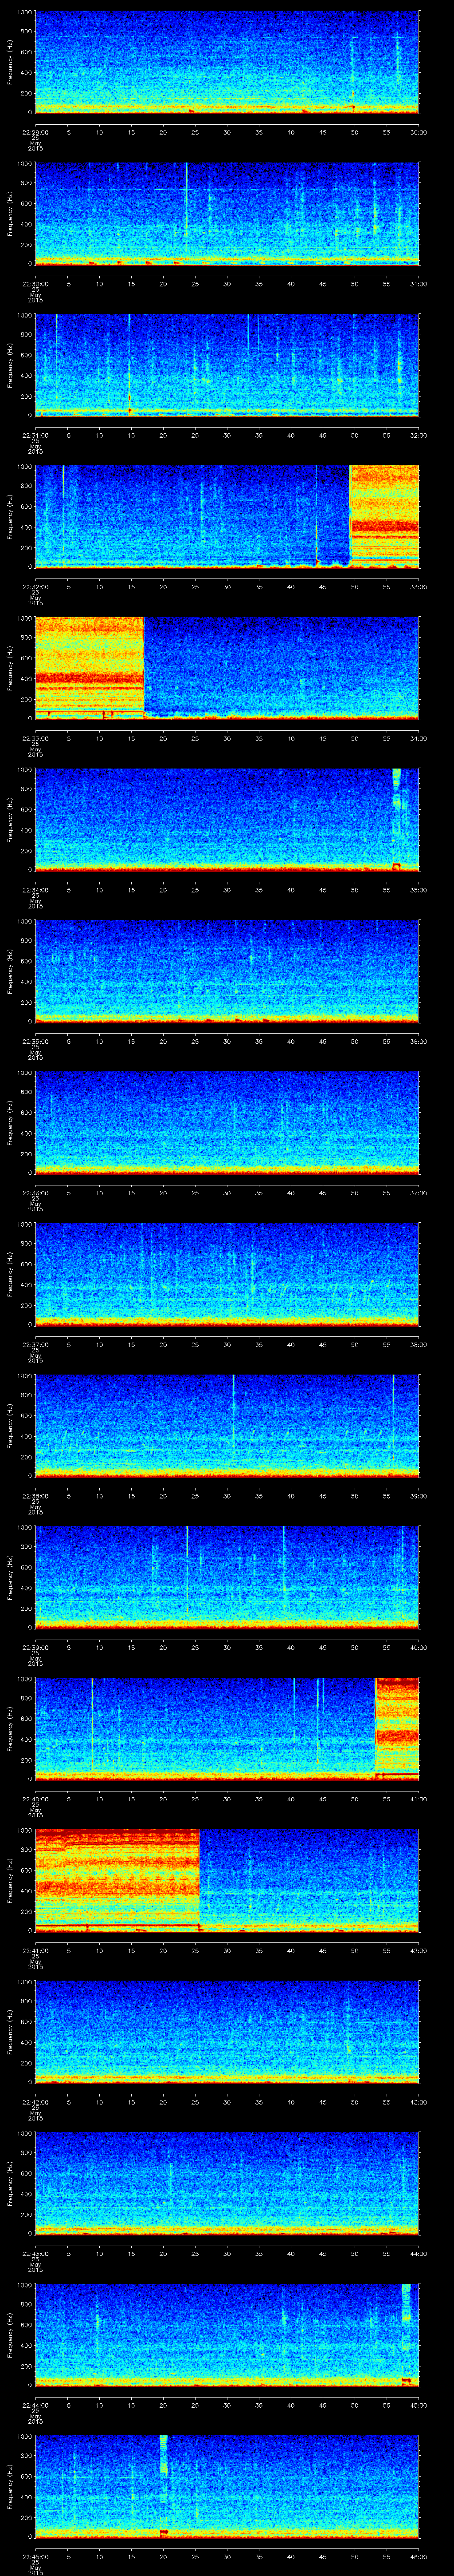Click the 38:00 end time label
Viewport: 454px width, 2576px height.
pos(419,1344)
